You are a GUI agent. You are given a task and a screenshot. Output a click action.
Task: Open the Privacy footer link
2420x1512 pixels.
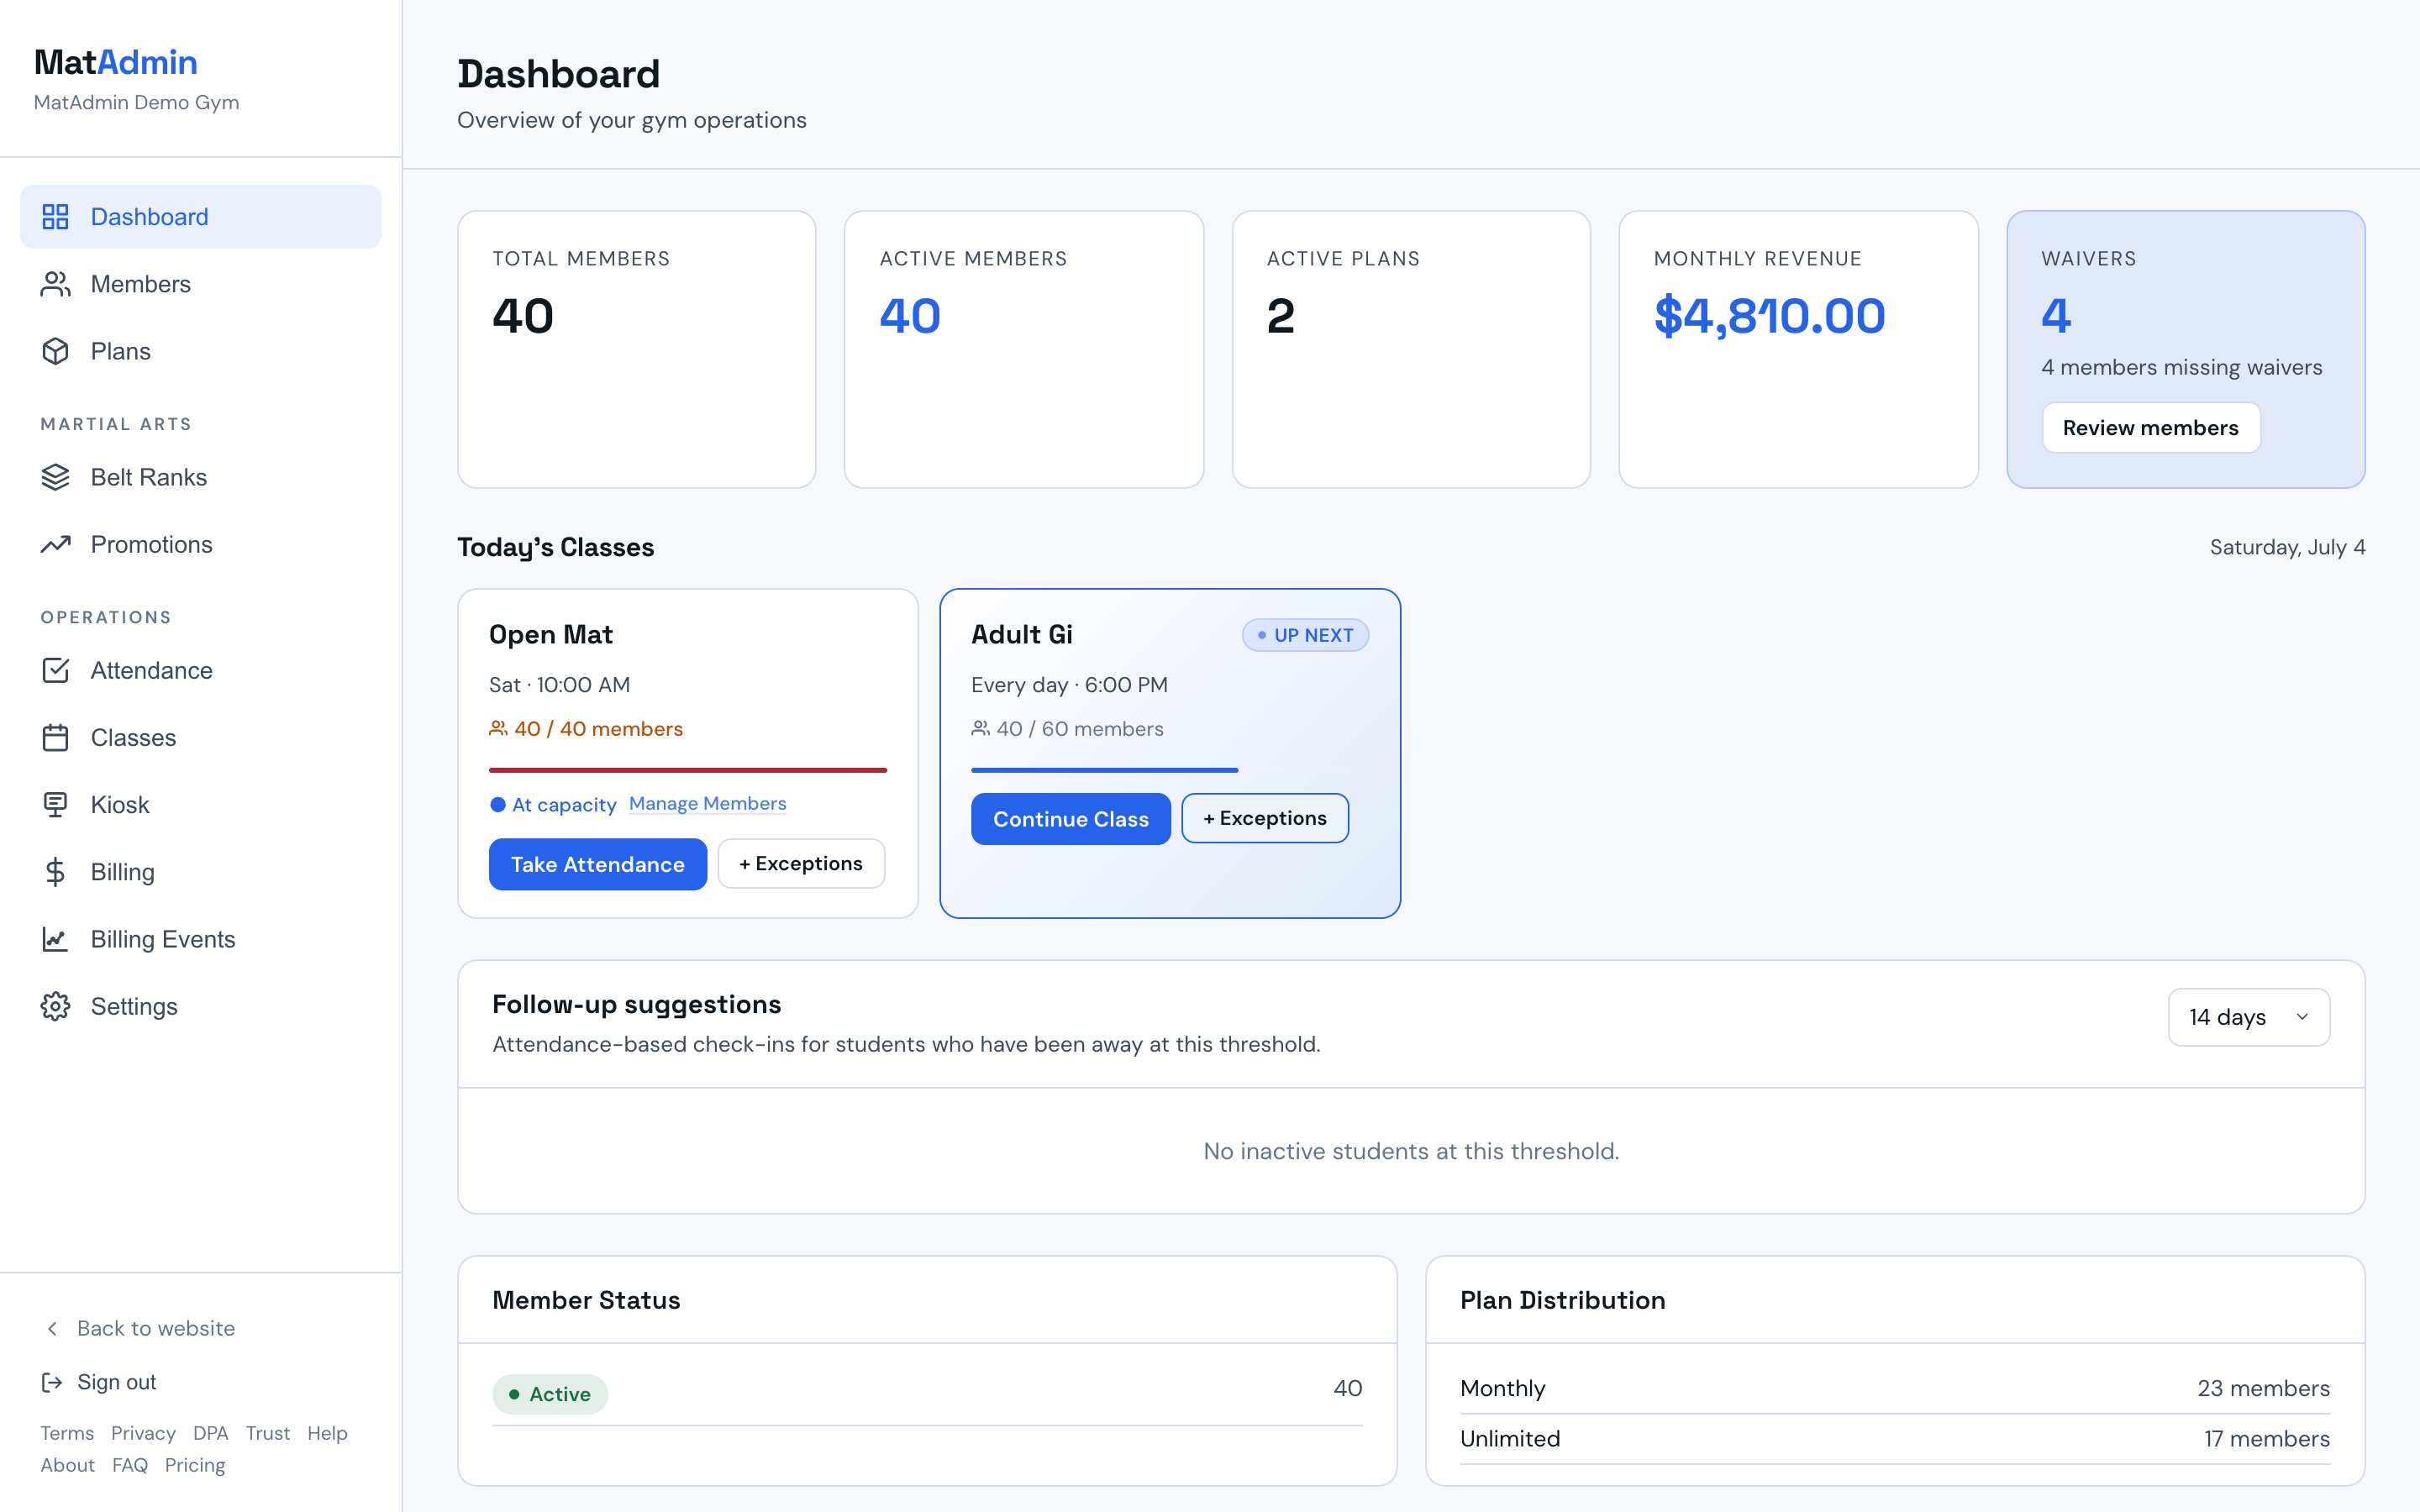tap(143, 1433)
